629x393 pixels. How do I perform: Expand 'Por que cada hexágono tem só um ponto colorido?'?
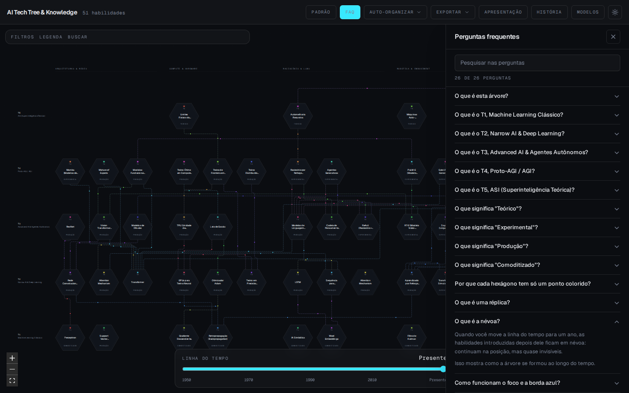click(x=537, y=284)
